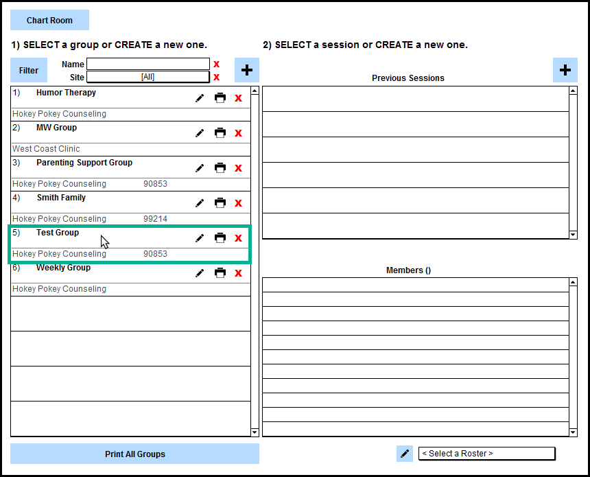Go to the Chart Room
The width and height of the screenshot is (590, 477).
[49, 21]
